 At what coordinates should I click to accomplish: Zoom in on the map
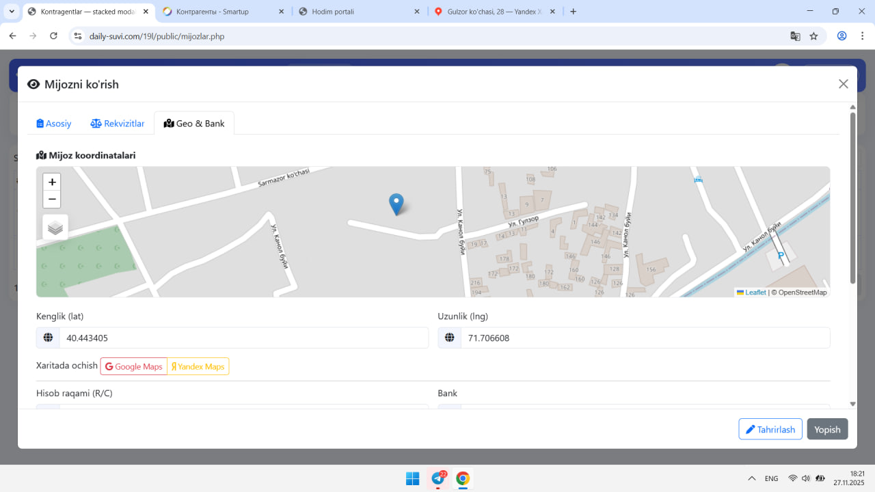click(x=52, y=182)
